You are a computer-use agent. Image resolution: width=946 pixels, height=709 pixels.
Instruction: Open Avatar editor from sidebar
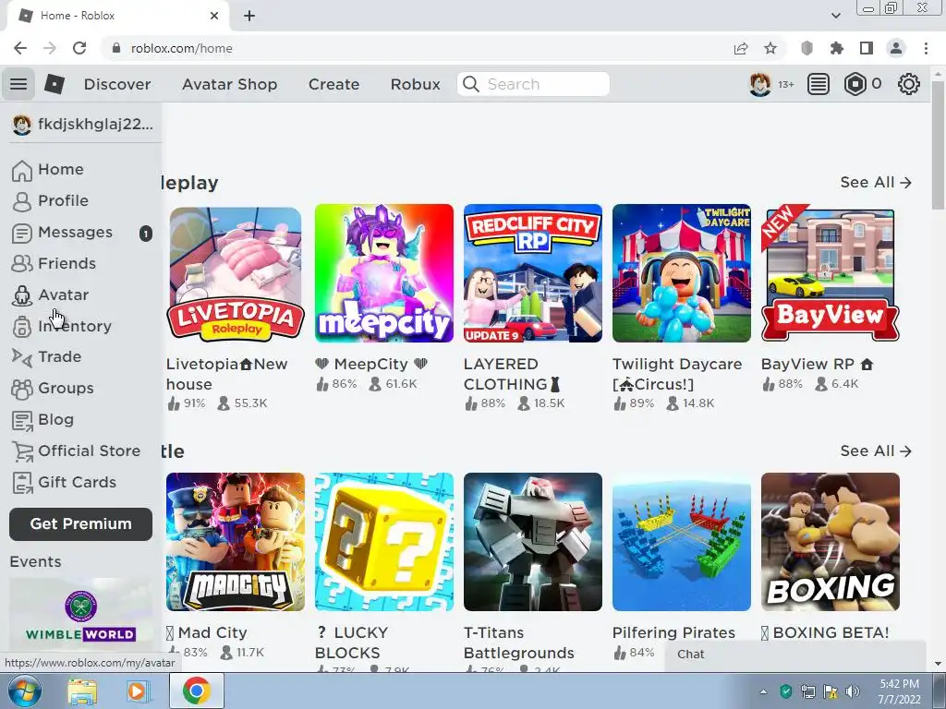(x=50, y=294)
